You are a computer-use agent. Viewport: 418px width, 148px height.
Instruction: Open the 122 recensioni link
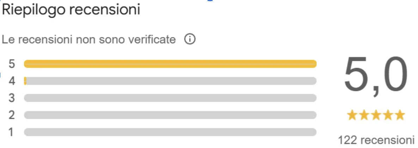pyautogui.click(x=376, y=140)
